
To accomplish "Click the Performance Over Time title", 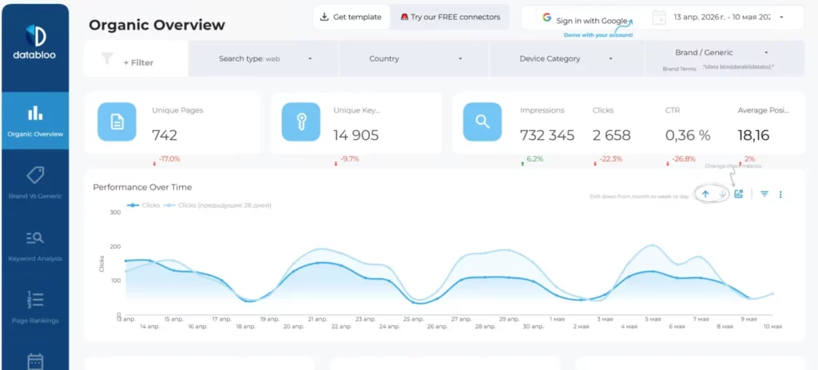I will [x=142, y=187].
